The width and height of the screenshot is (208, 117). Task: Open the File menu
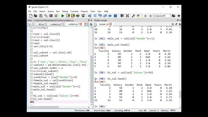click(30, 11)
